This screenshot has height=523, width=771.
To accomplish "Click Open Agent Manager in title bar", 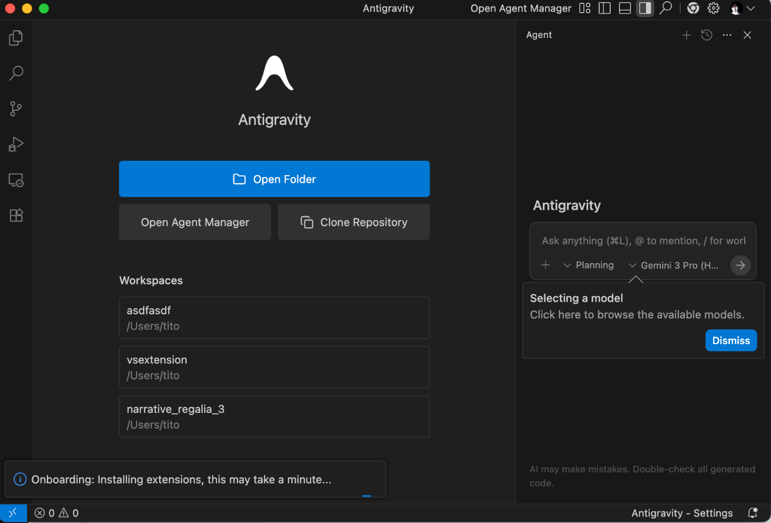I will [520, 8].
